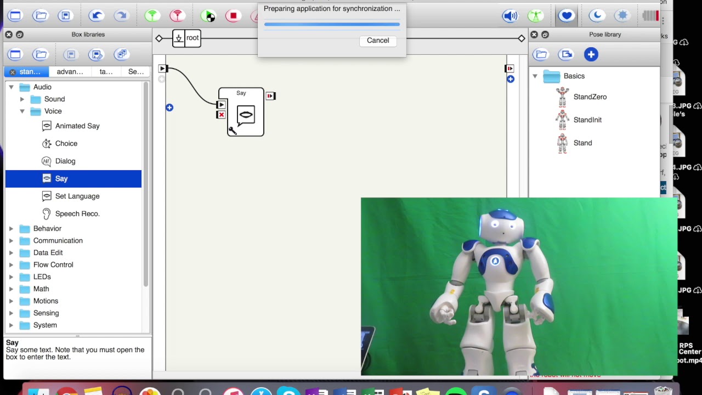The image size is (702, 395).
Task: Expand the Communication folder
Action: point(11,241)
